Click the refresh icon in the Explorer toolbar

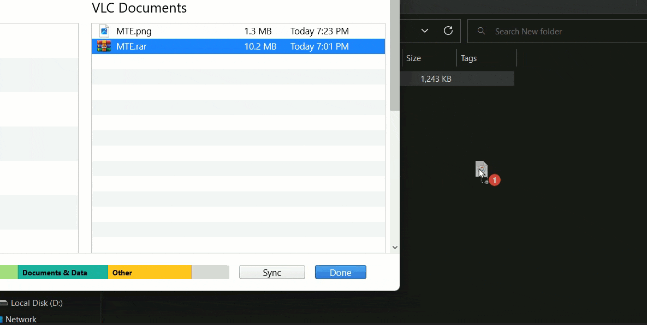point(449,31)
